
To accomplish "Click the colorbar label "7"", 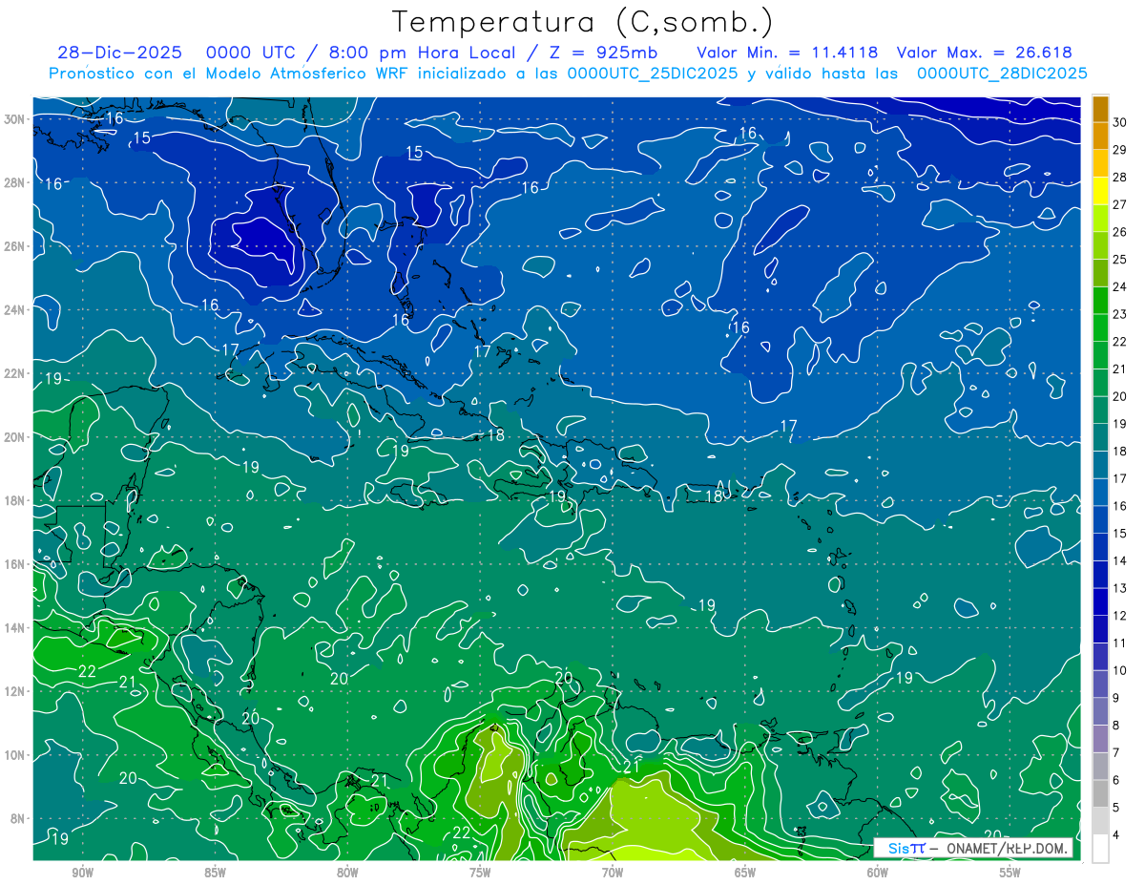I will [1116, 753].
